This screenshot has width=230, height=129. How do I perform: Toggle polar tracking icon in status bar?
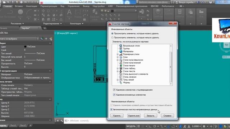click(x=155, y=126)
